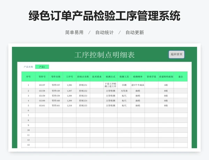Select the A级 quality level cell
This screenshot has width=209, height=160.
(166, 85)
